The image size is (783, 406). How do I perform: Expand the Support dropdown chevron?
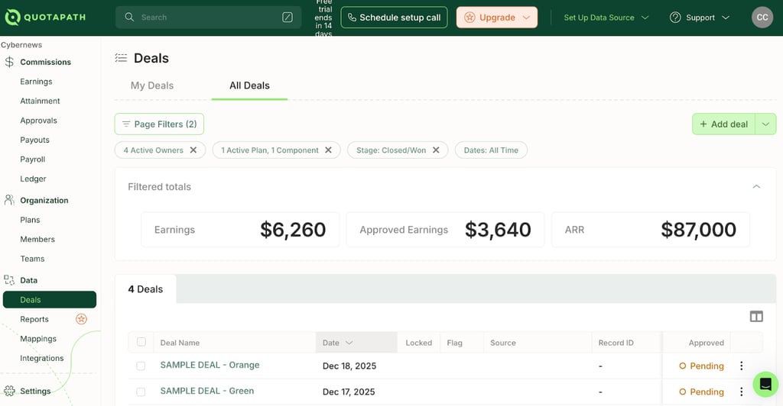coord(726,18)
